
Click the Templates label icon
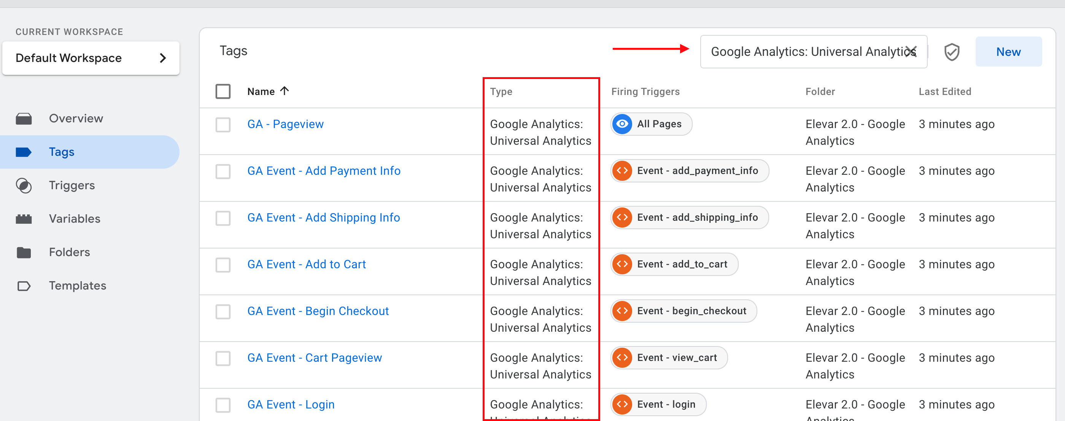point(24,286)
